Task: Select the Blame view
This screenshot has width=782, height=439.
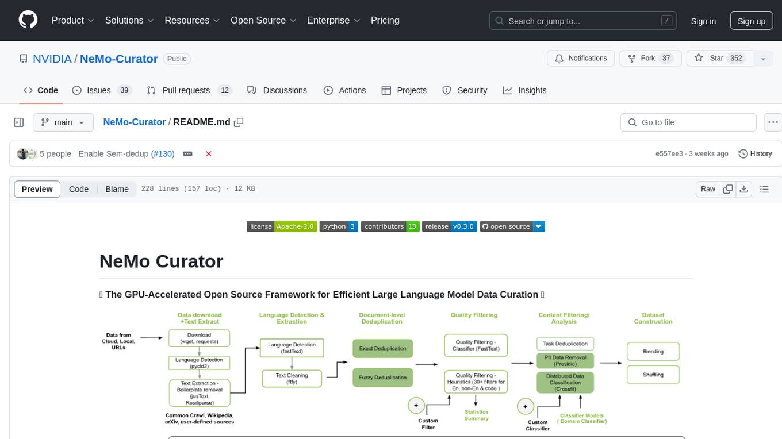Action: [x=117, y=189]
